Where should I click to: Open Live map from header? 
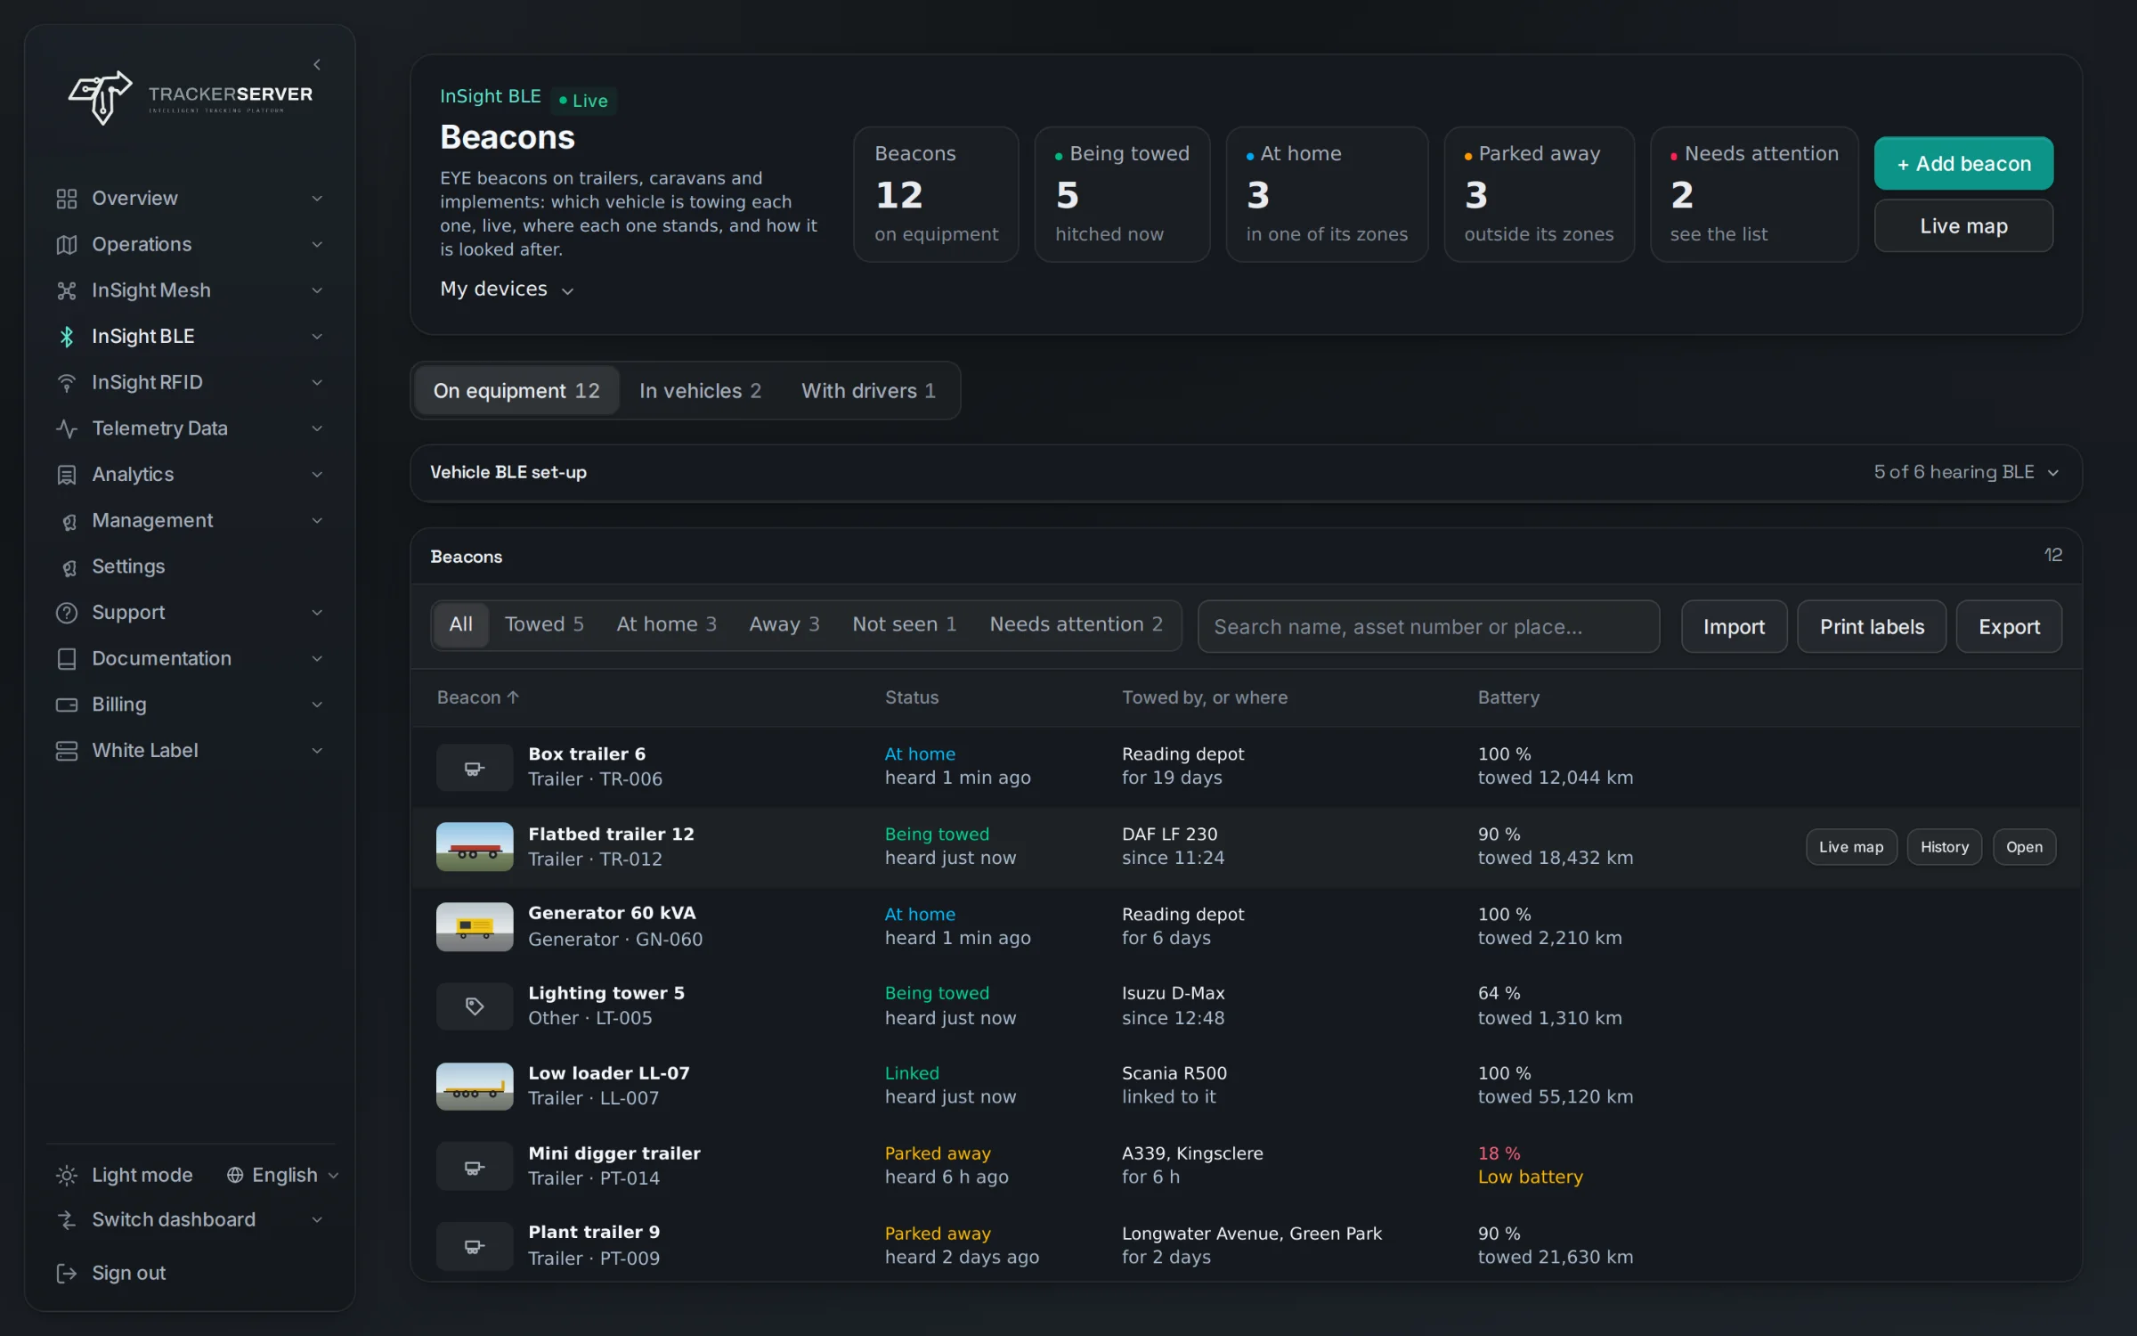coord(1963,226)
